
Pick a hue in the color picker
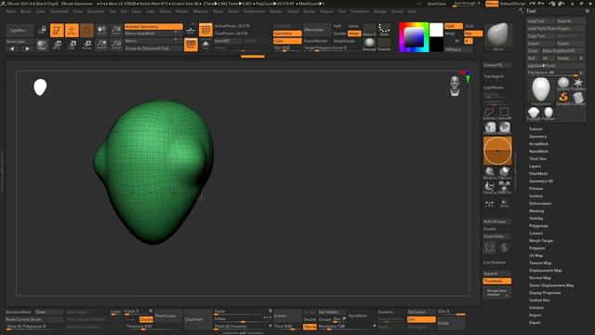(414, 37)
